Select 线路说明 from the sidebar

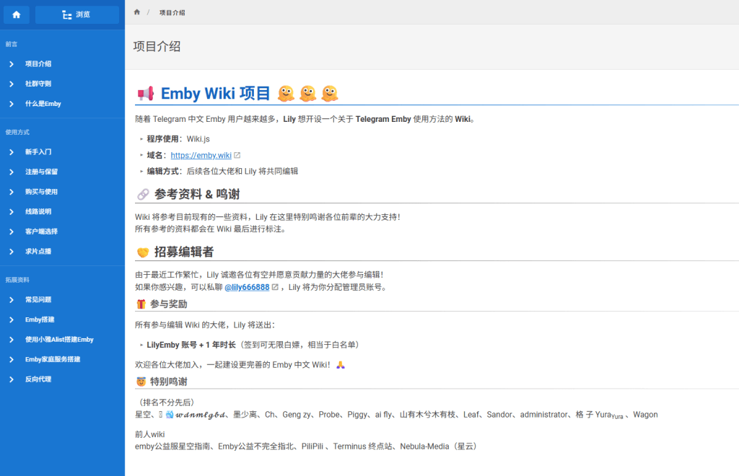tap(38, 212)
